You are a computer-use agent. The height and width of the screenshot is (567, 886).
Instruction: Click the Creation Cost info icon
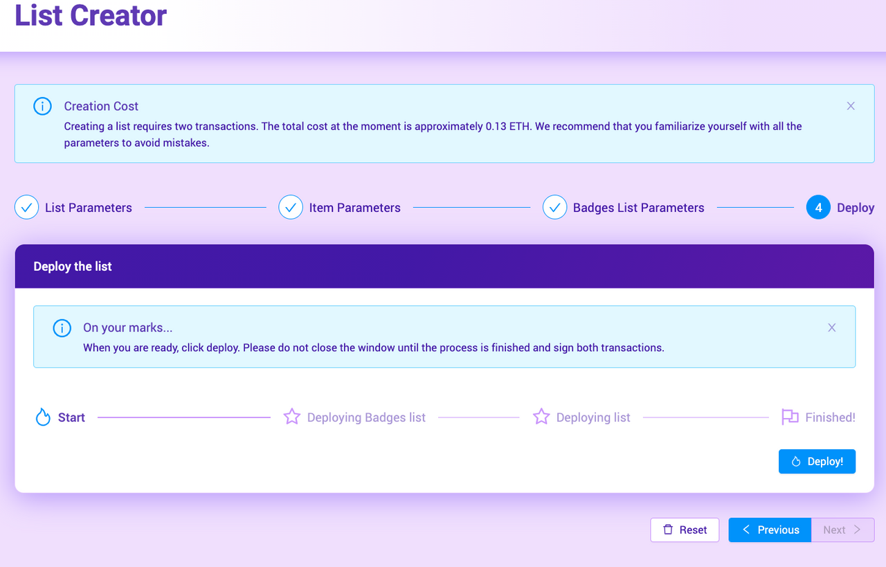tap(42, 106)
